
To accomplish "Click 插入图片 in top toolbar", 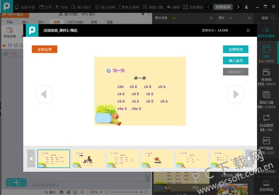I will (82, 7).
